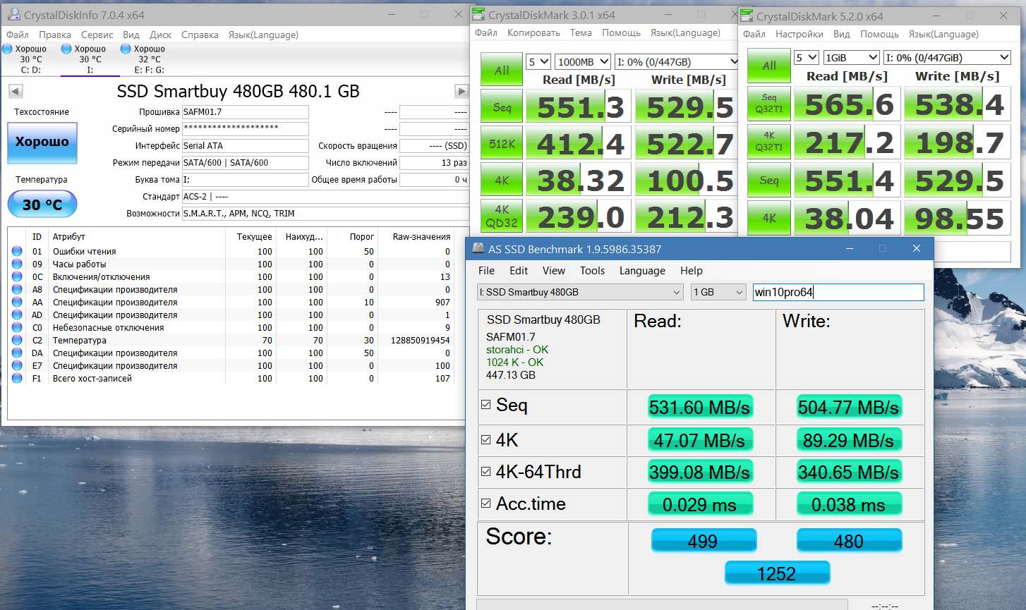Viewport: 1026px width, 610px height.
Task: Open the 1 GB size dropdown in AS SSD
Action: click(718, 292)
